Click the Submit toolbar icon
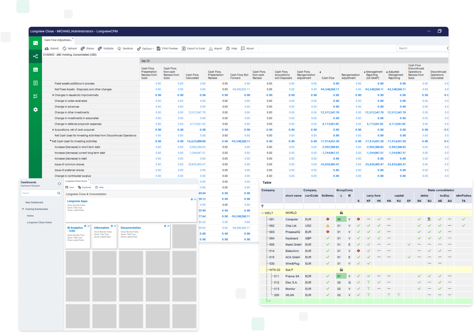The width and height of the screenshot is (475, 334). click(x=47, y=49)
